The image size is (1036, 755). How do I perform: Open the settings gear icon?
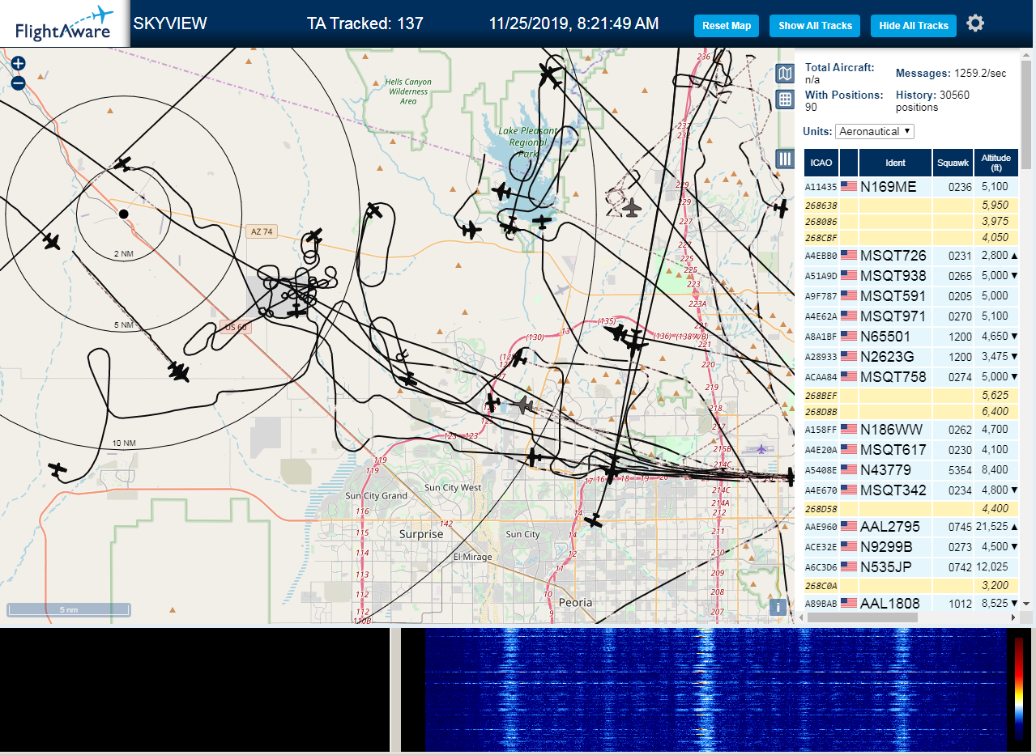tap(975, 23)
